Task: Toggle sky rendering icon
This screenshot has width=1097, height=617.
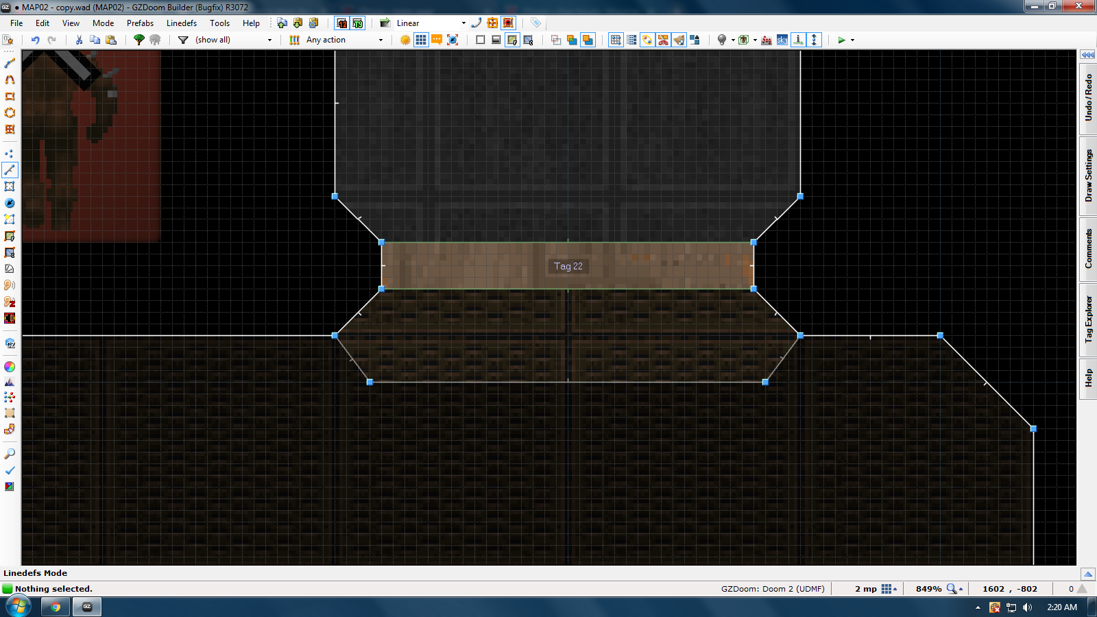Action: tap(782, 40)
